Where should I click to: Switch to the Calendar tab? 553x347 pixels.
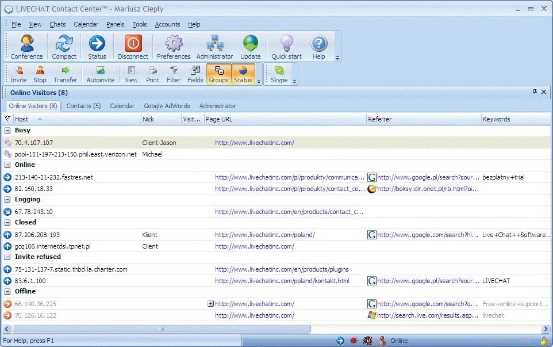122,106
